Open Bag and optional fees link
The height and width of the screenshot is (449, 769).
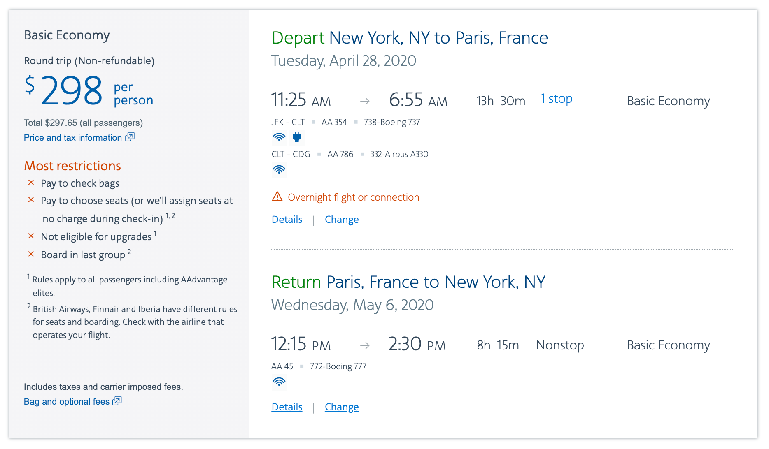67,402
